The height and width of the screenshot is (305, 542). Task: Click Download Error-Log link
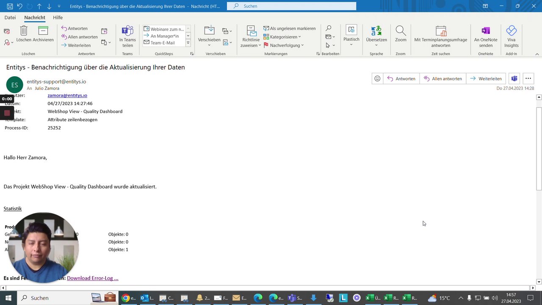pyautogui.click(x=93, y=278)
